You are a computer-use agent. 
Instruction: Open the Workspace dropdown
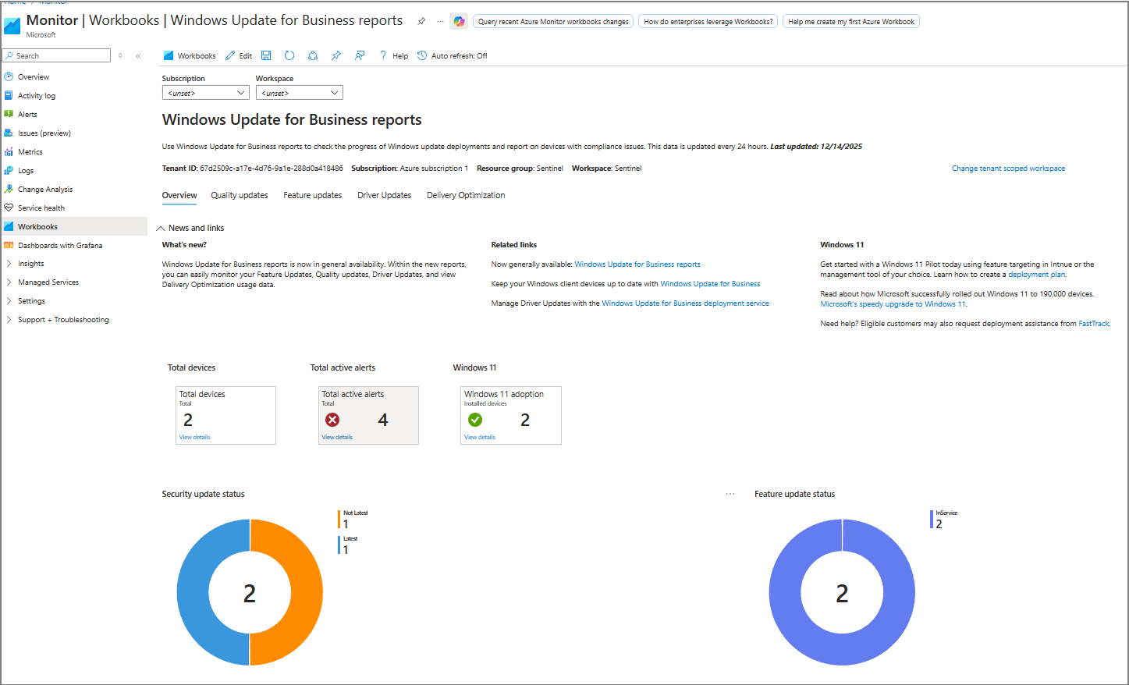300,93
